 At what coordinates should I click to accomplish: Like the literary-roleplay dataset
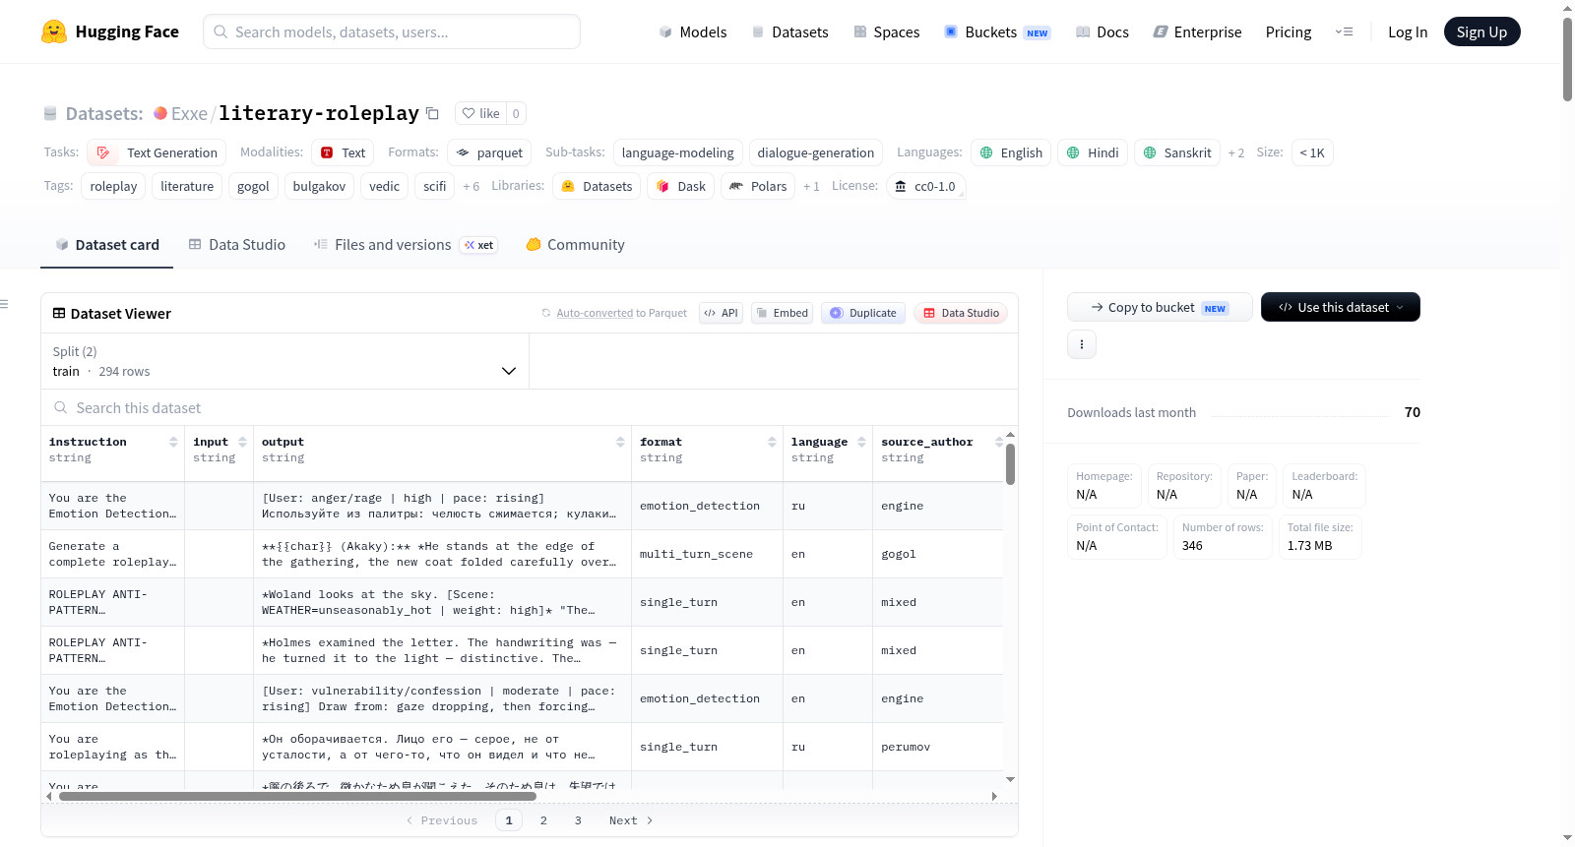click(481, 113)
